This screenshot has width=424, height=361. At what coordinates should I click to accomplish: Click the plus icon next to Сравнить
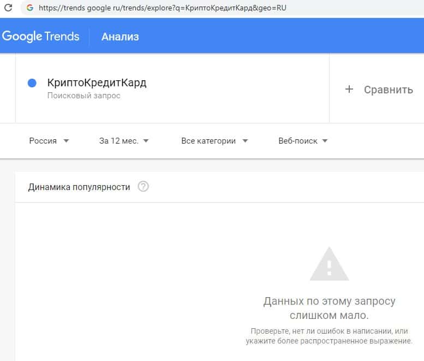coord(349,90)
